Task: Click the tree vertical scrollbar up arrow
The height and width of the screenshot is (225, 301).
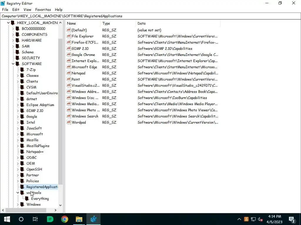Action: tap(61, 23)
